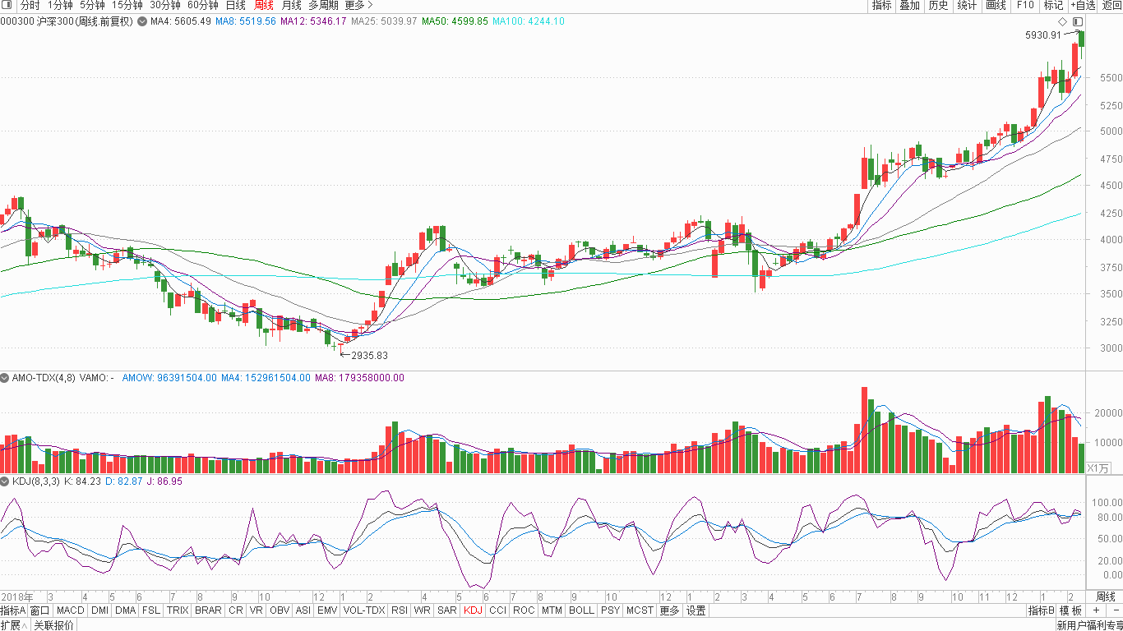Switch to 分时 intraday view

pyautogui.click(x=30, y=5)
